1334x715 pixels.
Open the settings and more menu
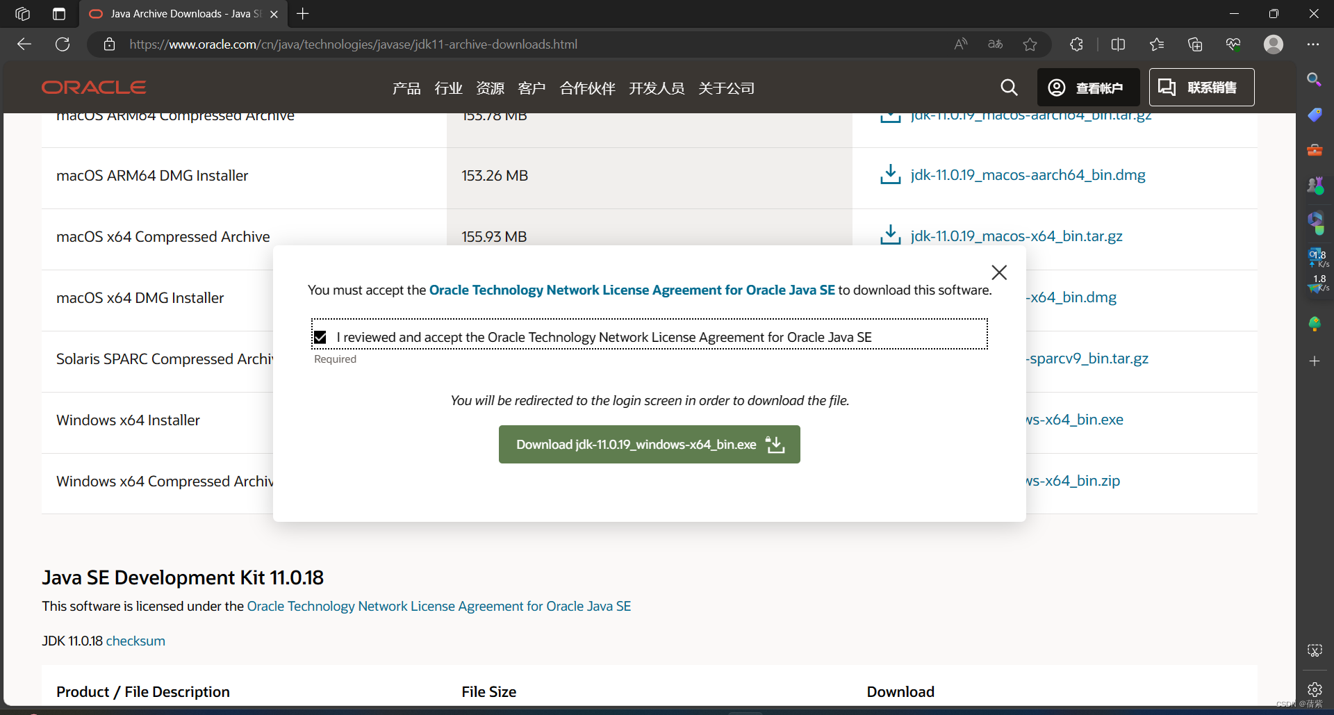1312,44
